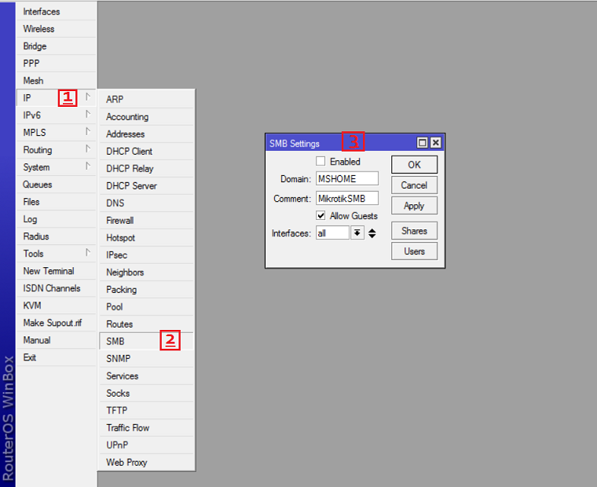This screenshot has width=597, height=487.
Task: Click the Comment text field
Action: click(x=346, y=199)
